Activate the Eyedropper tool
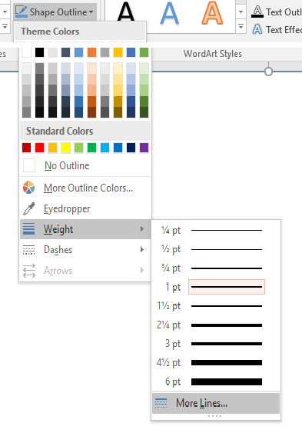 (x=85, y=208)
